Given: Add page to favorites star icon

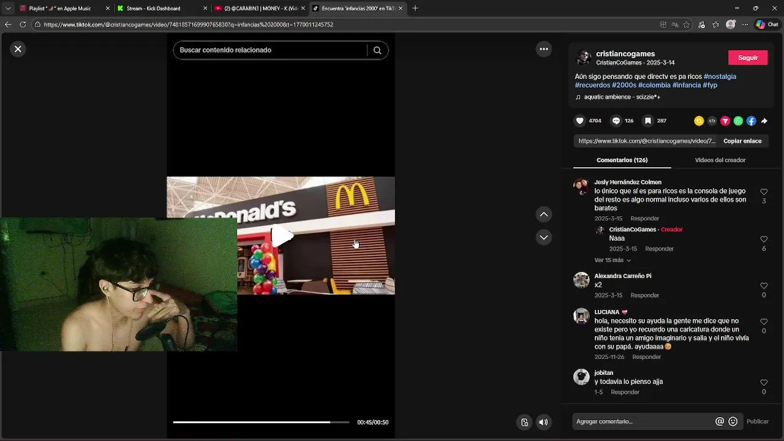Looking at the screenshot, I should (687, 24).
